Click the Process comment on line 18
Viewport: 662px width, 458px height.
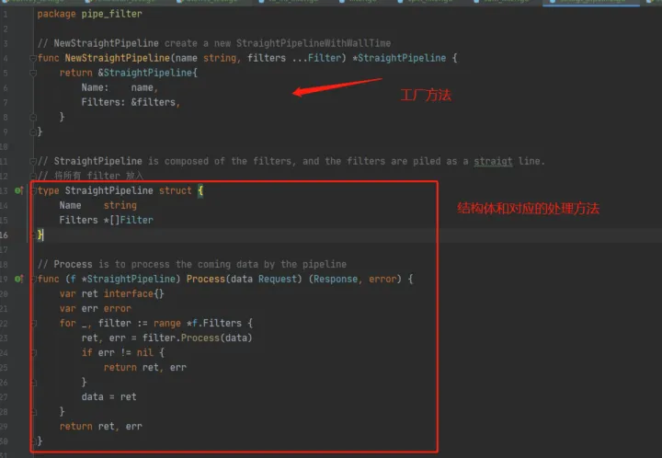(191, 264)
